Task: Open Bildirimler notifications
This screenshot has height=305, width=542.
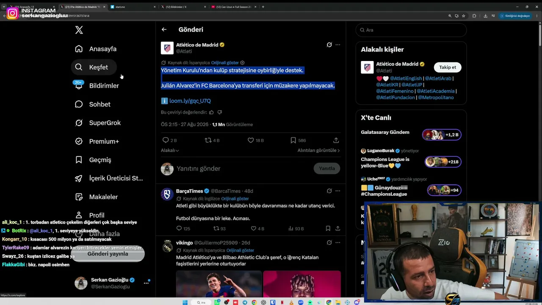Action: (97, 86)
